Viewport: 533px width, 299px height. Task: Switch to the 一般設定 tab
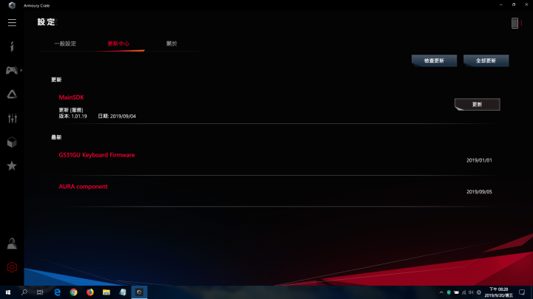click(x=65, y=44)
